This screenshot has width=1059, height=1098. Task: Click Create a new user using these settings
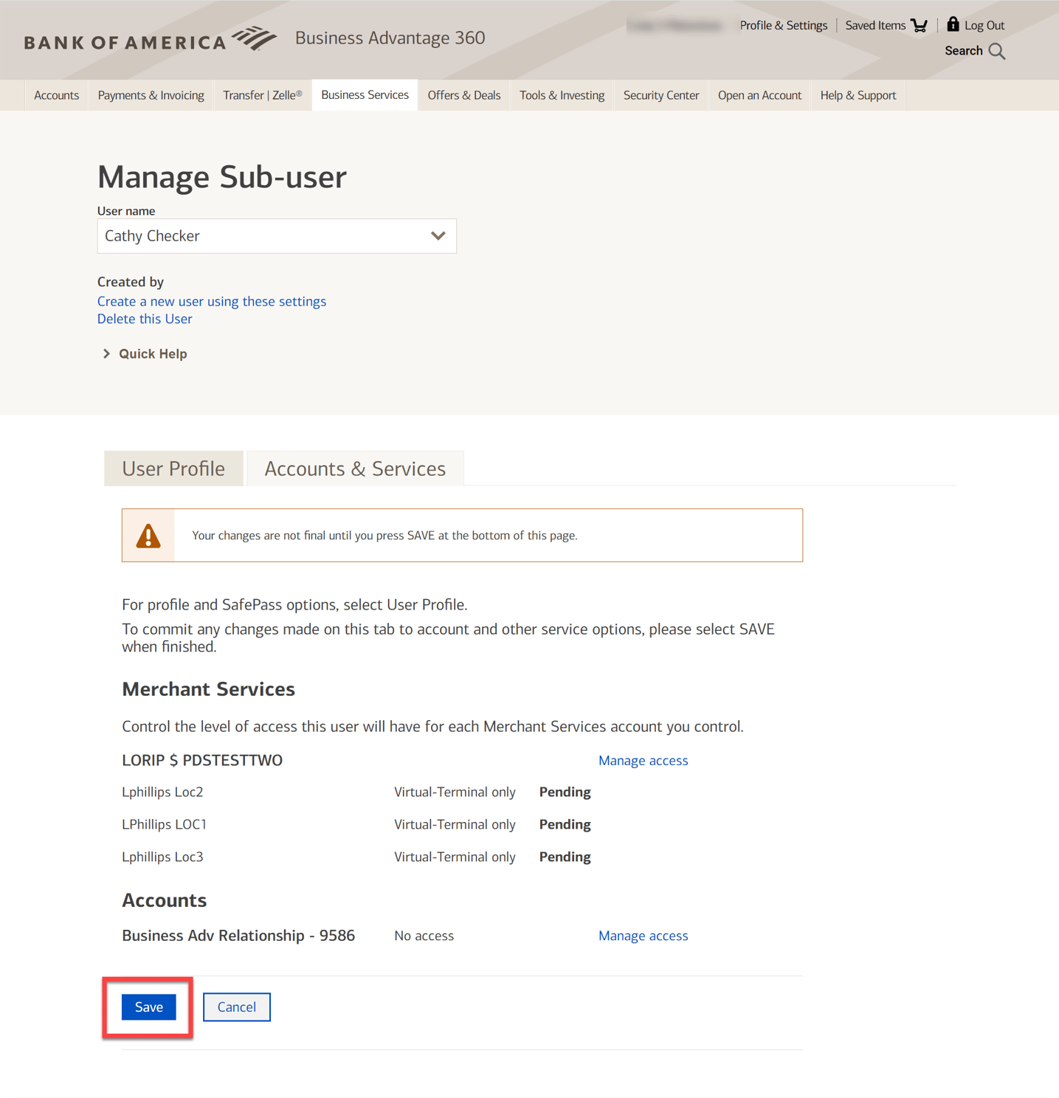click(x=212, y=301)
